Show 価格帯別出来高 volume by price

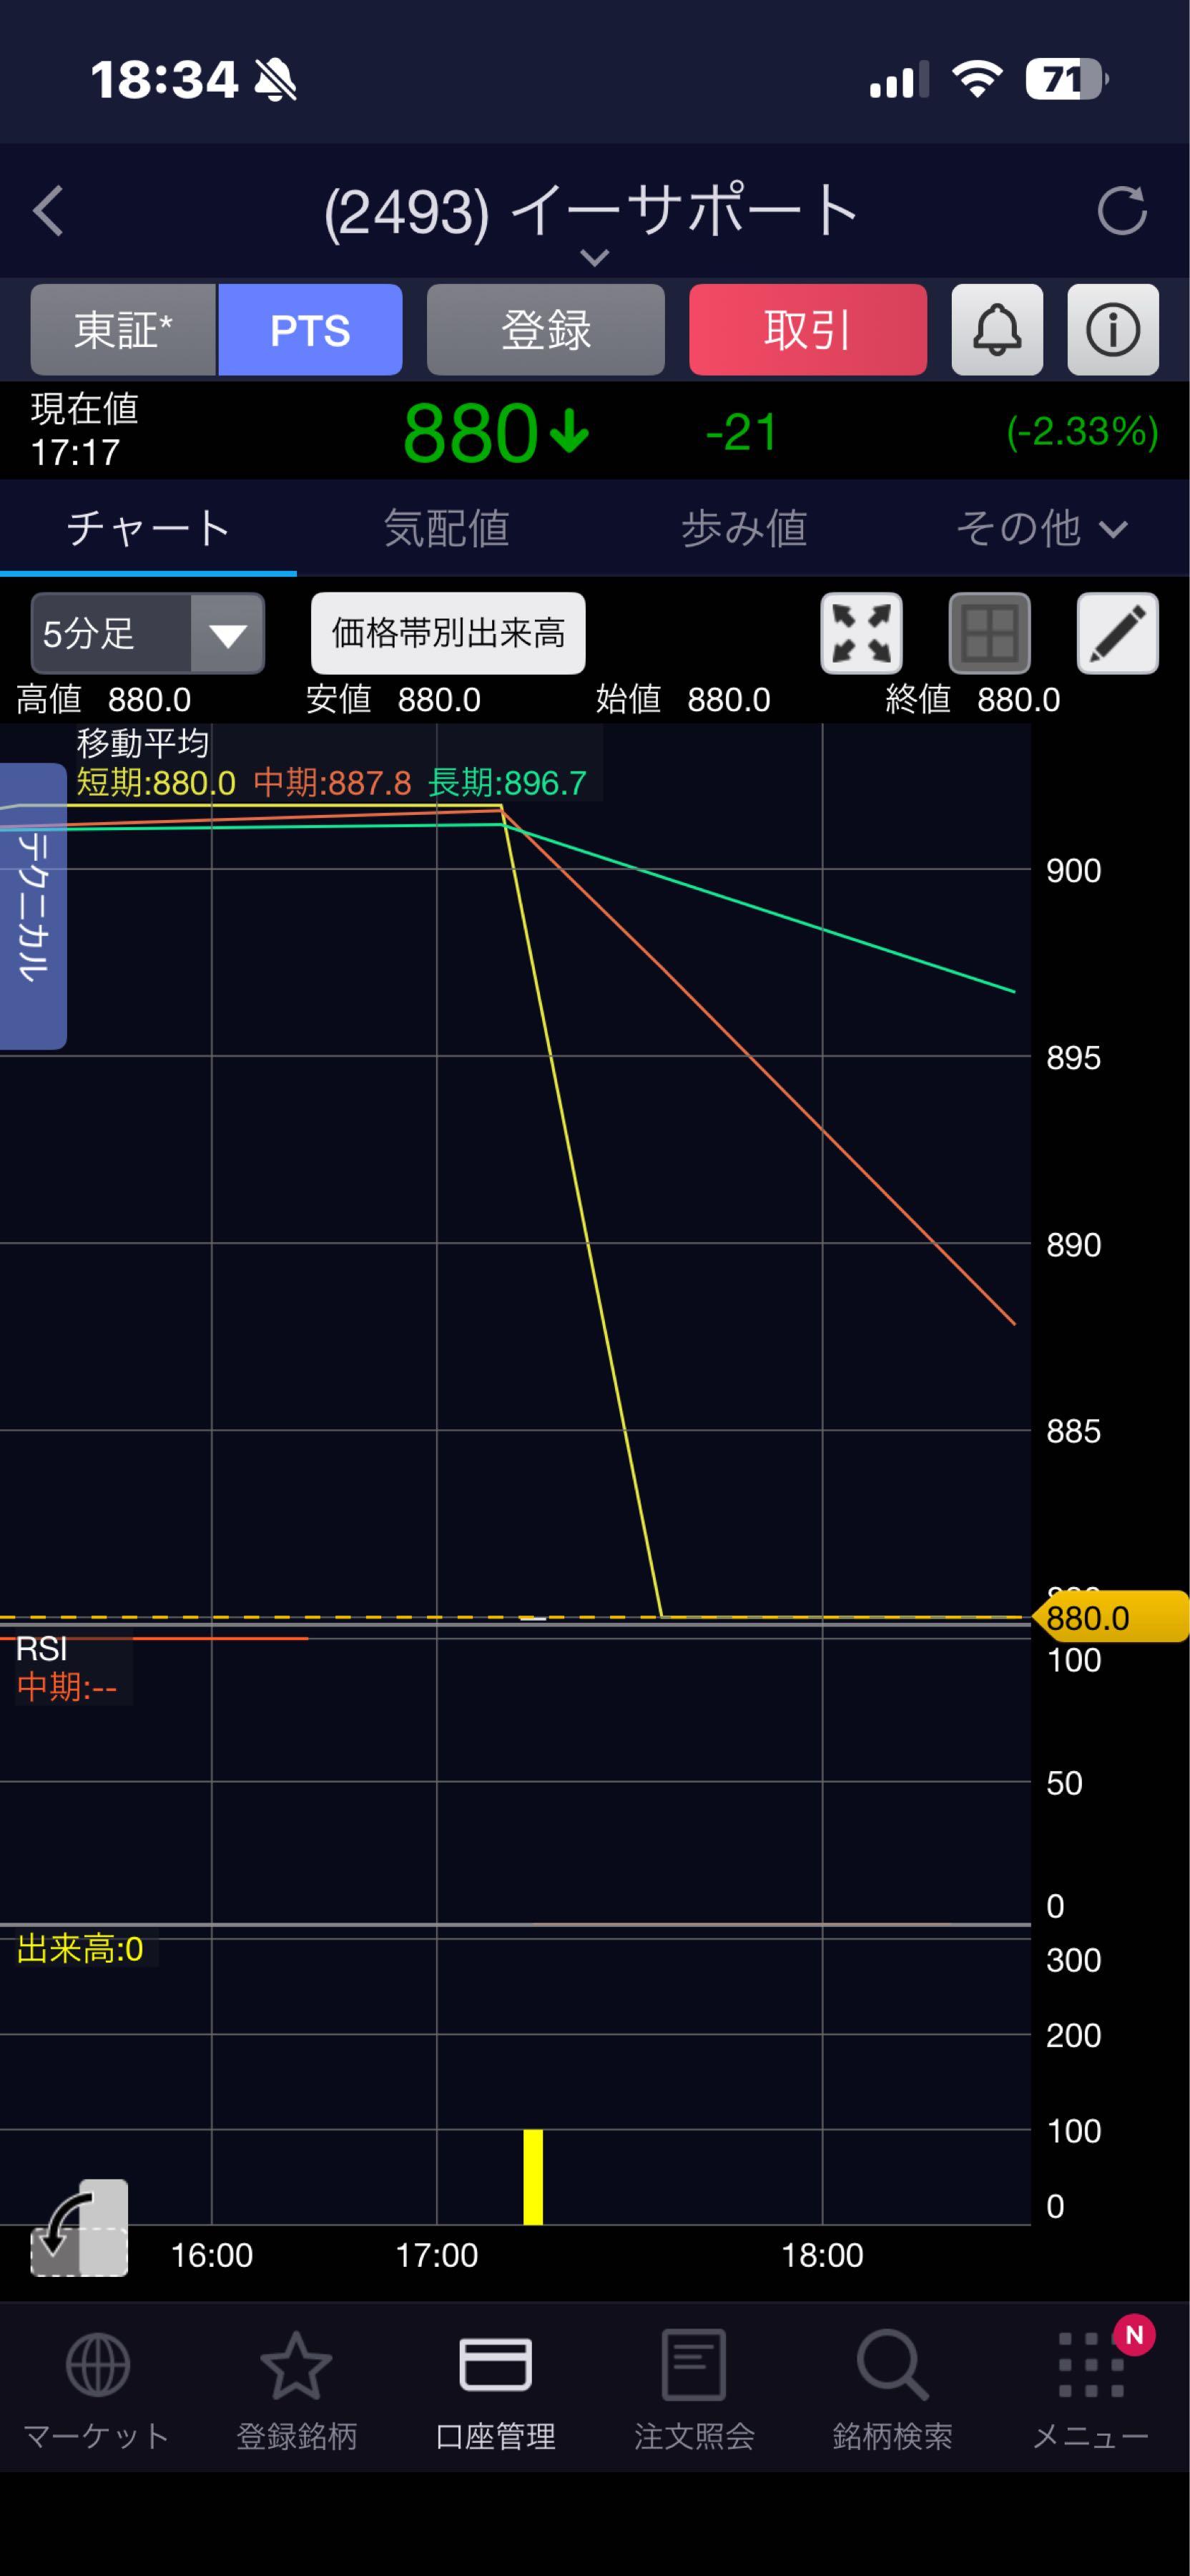[448, 633]
